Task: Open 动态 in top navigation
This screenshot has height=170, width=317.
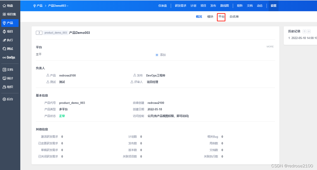Action: click(x=260, y=6)
